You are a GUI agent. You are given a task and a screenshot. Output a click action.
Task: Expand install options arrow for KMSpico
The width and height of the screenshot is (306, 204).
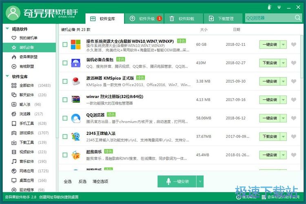[x=284, y=81]
